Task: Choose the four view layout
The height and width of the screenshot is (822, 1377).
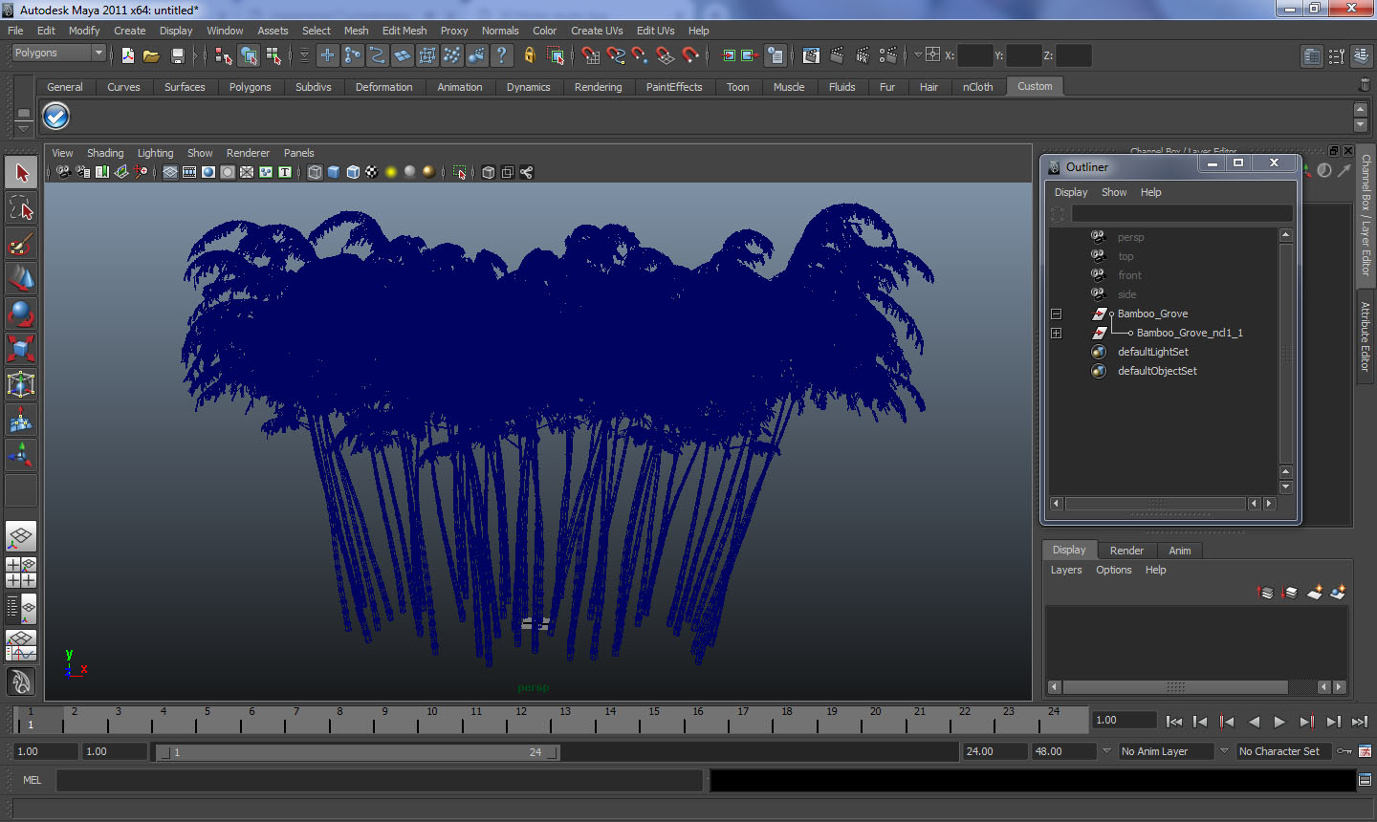Action: 21,573
